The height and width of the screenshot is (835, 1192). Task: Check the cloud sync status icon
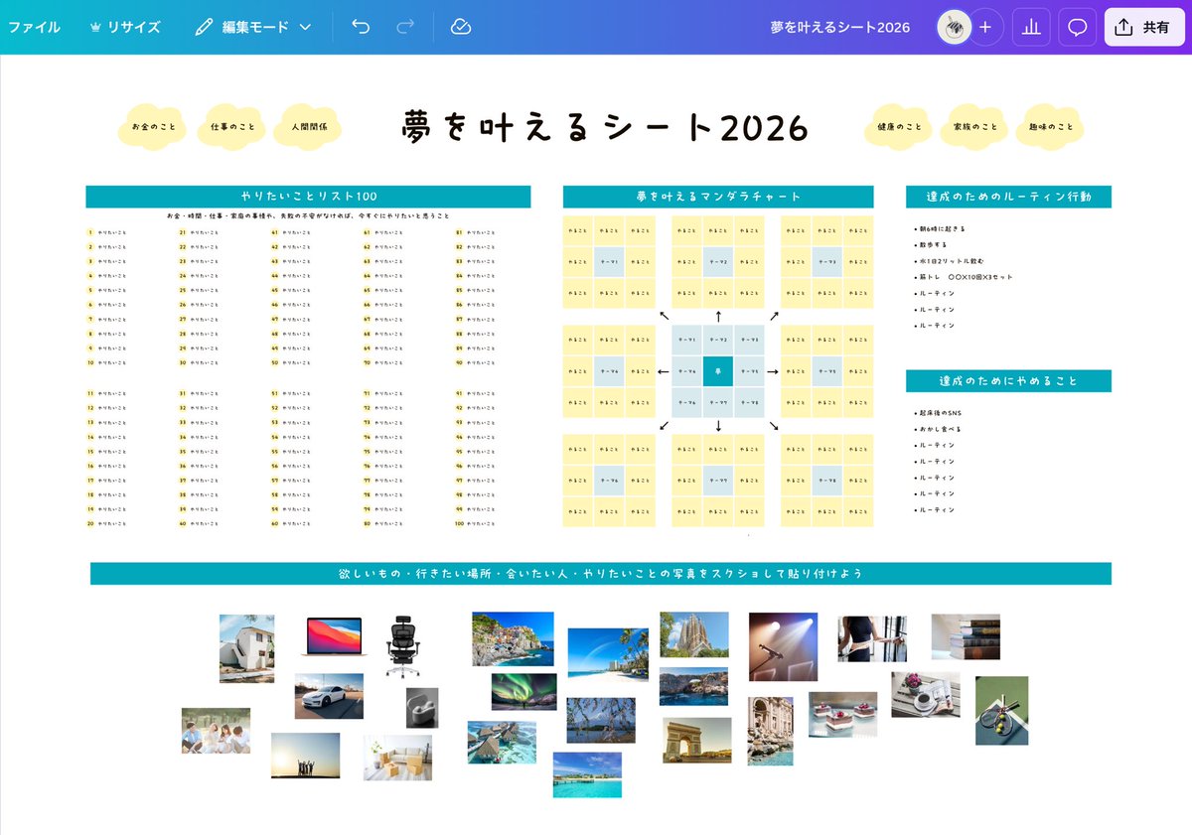460,27
